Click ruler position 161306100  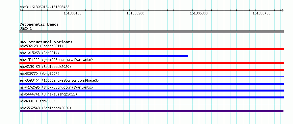coord(73,13)
